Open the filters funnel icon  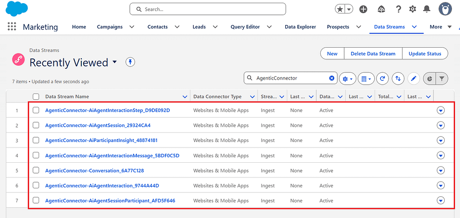point(442,79)
